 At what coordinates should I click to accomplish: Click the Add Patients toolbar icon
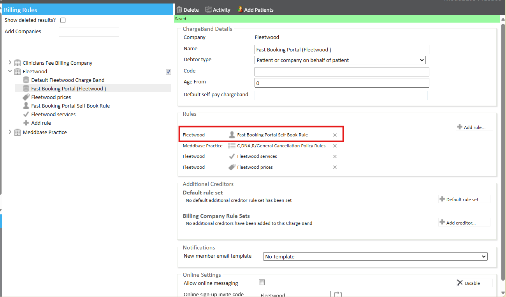click(x=240, y=10)
